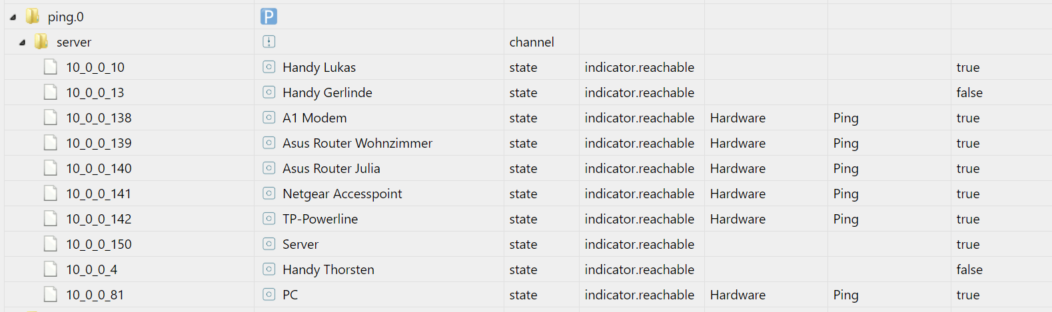Screen dimensions: 1052x312
Task: Select the 10_0_0_142 tree entry
Action: tap(99, 219)
